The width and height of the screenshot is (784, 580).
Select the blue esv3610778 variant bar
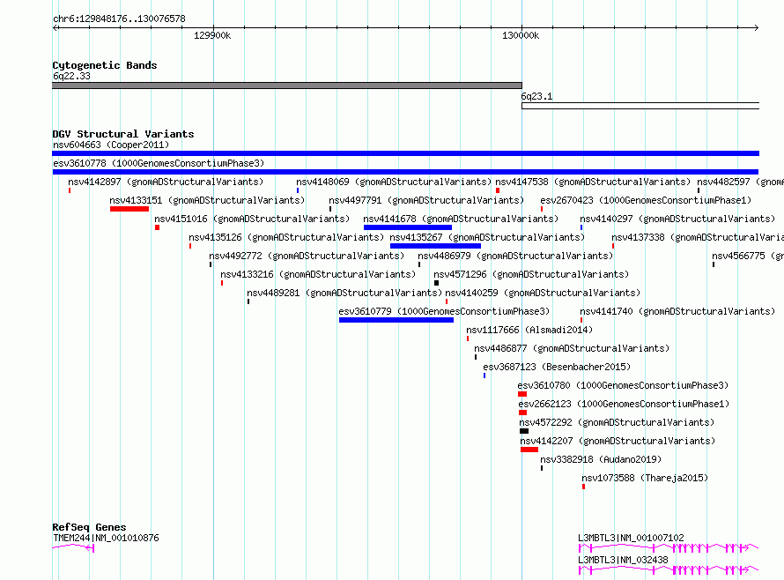click(405, 172)
